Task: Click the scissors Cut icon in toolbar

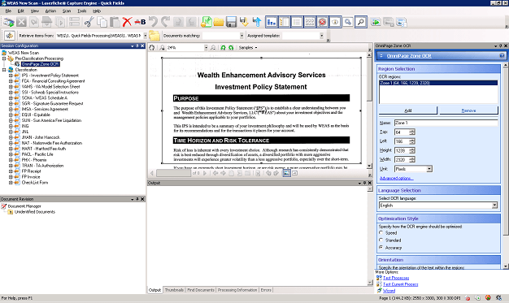Action: click(x=89, y=22)
